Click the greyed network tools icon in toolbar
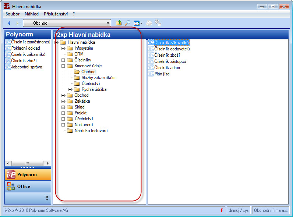The height and width of the screenshot is (217, 293). coord(158,23)
